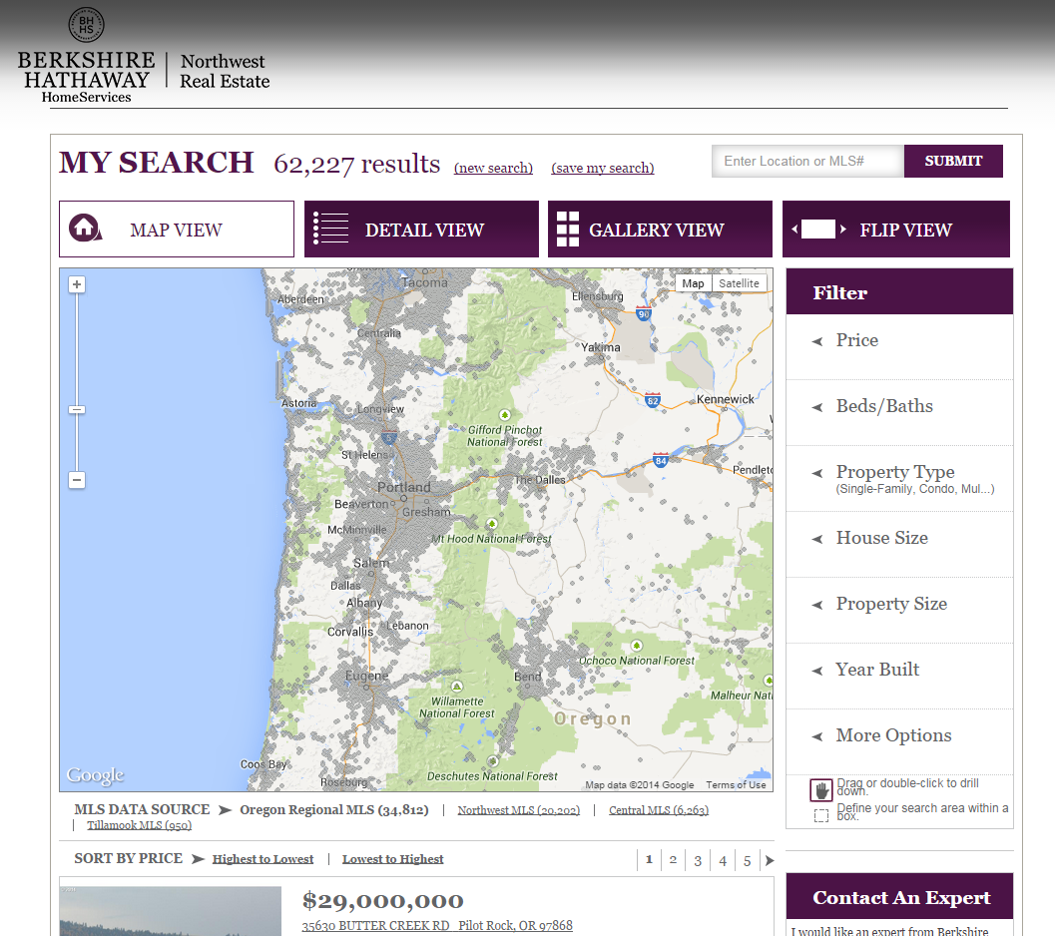The width and height of the screenshot is (1055, 936).
Task: Click the house icon on Map View tab
Action: tap(85, 229)
